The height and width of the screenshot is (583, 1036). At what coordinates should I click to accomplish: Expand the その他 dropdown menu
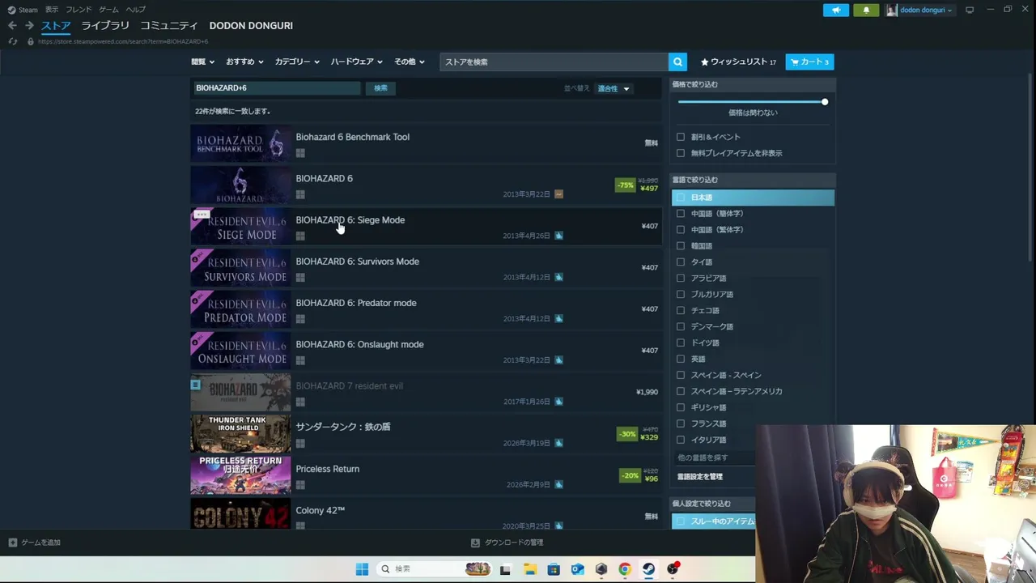409,62
